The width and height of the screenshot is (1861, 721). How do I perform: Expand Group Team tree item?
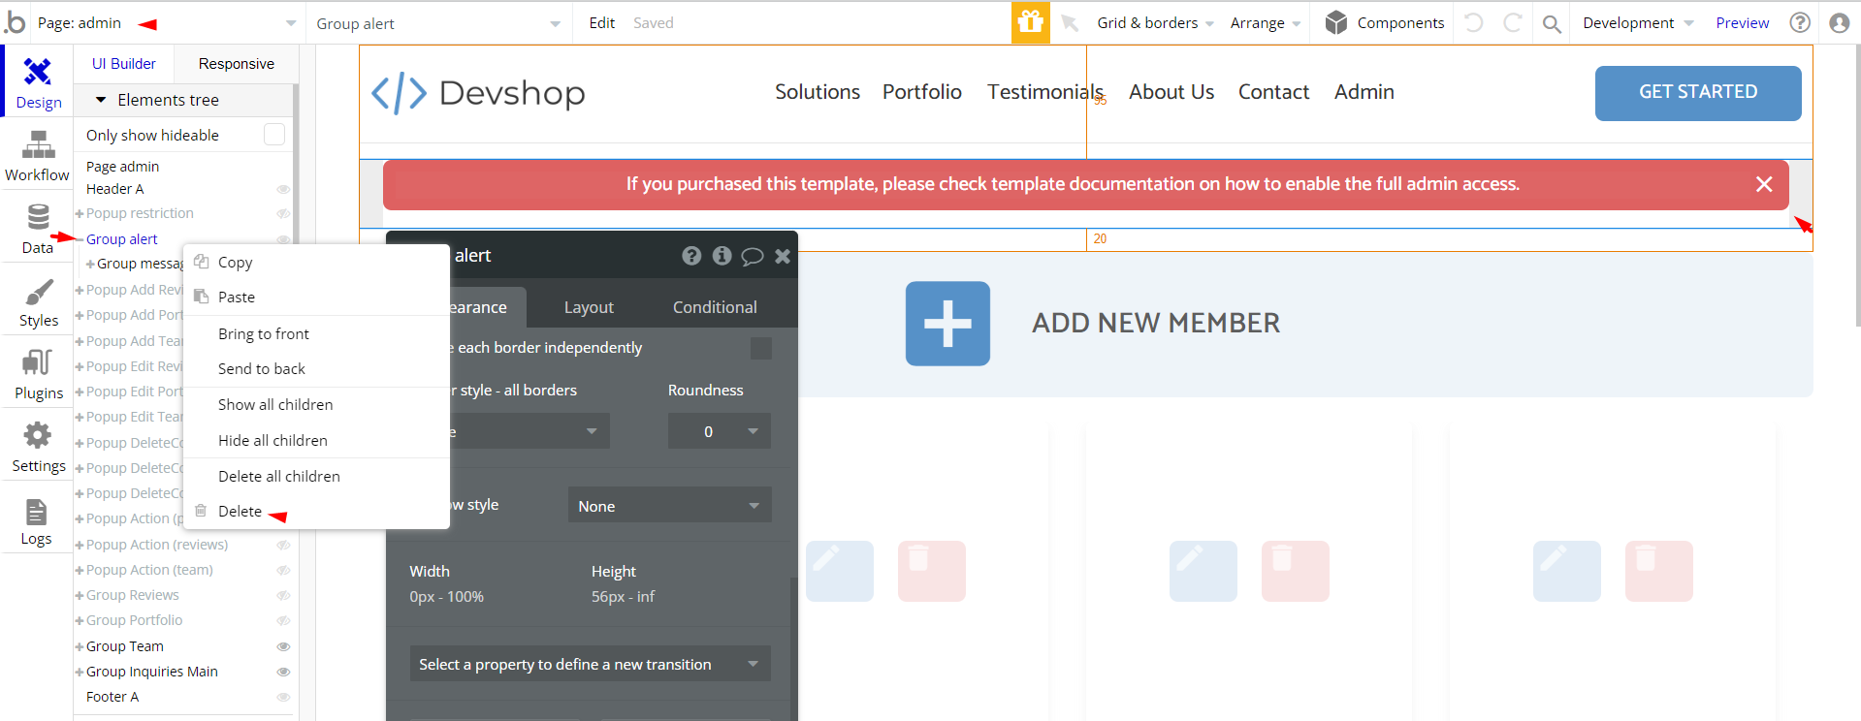point(80,646)
